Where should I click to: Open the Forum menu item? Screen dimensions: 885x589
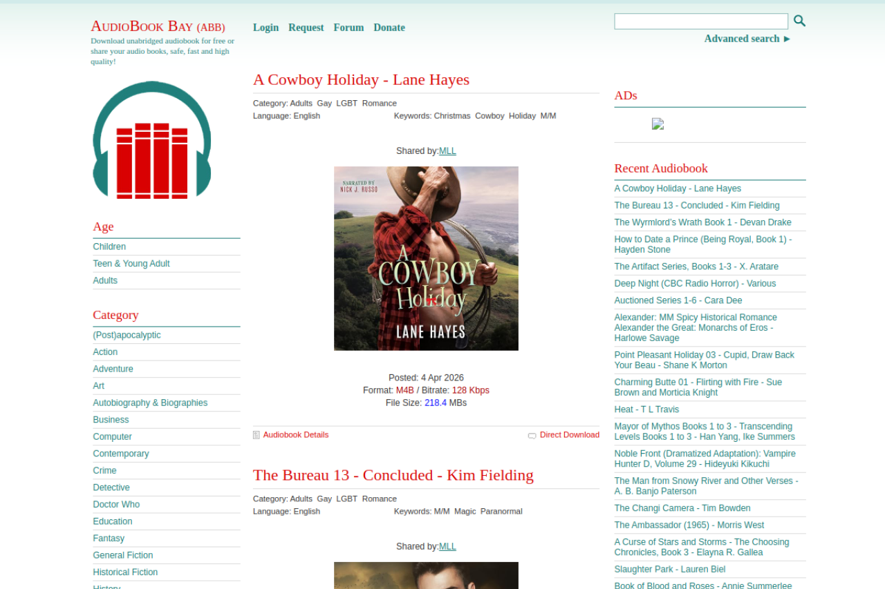(x=348, y=28)
